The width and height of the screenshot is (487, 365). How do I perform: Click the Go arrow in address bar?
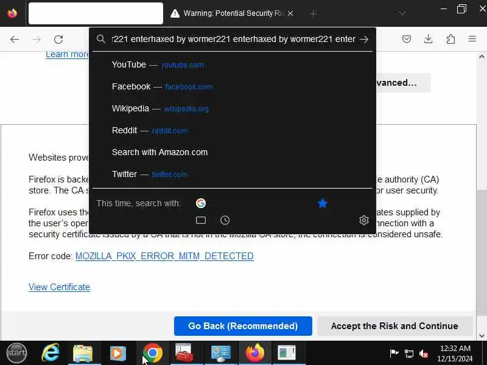[x=363, y=39]
